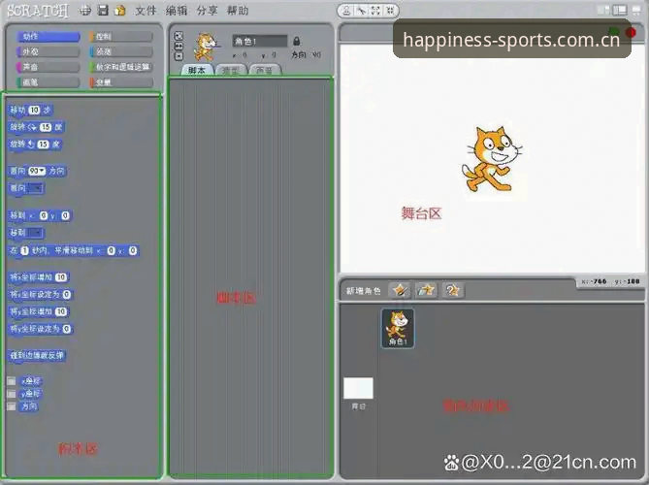Click the 方向 reporter block
The height and width of the screenshot is (485, 649).
[x=28, y=406]
